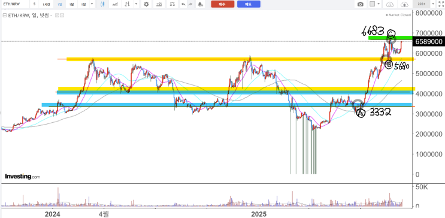The image size is (445, 218).
Task: Click the bar comparison tool icon
Action: point(128,4)
